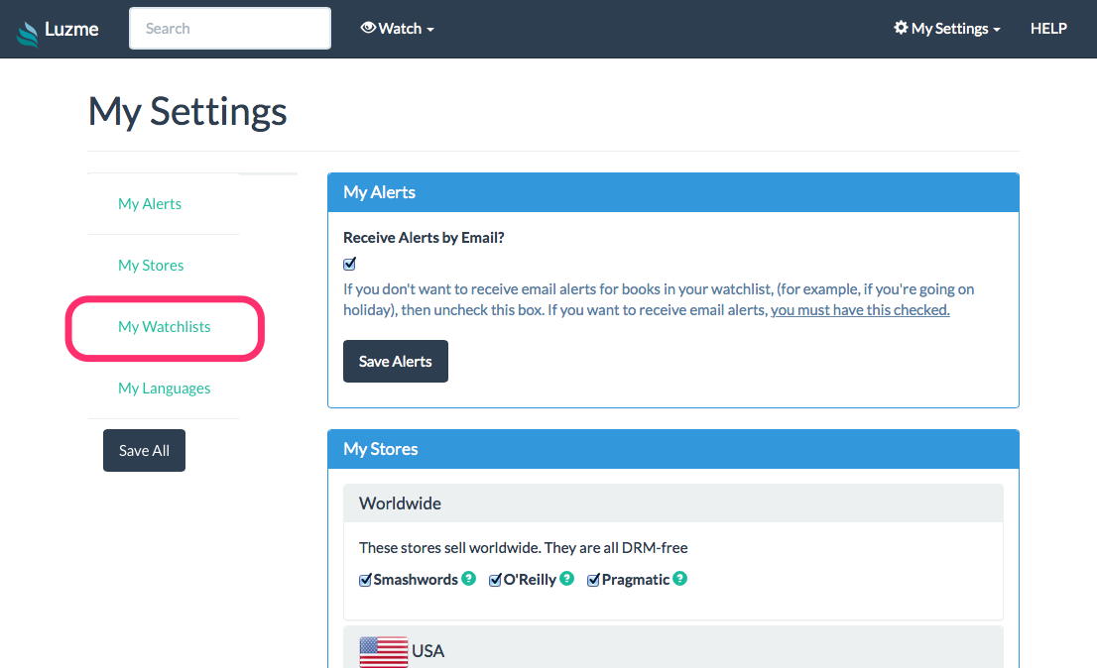This screenshot has height=668, width=1097.
Task: Click the USA section header text
Action: 428,651
